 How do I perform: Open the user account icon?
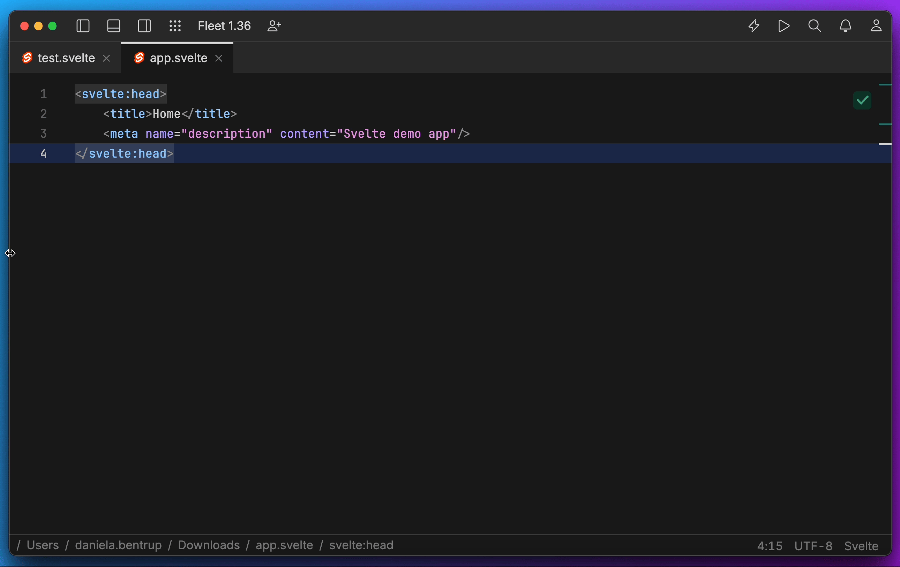click(x=876, y=26)
